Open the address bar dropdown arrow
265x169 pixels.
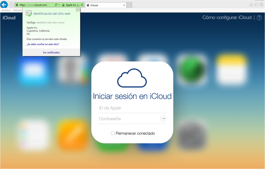point(59,5)
